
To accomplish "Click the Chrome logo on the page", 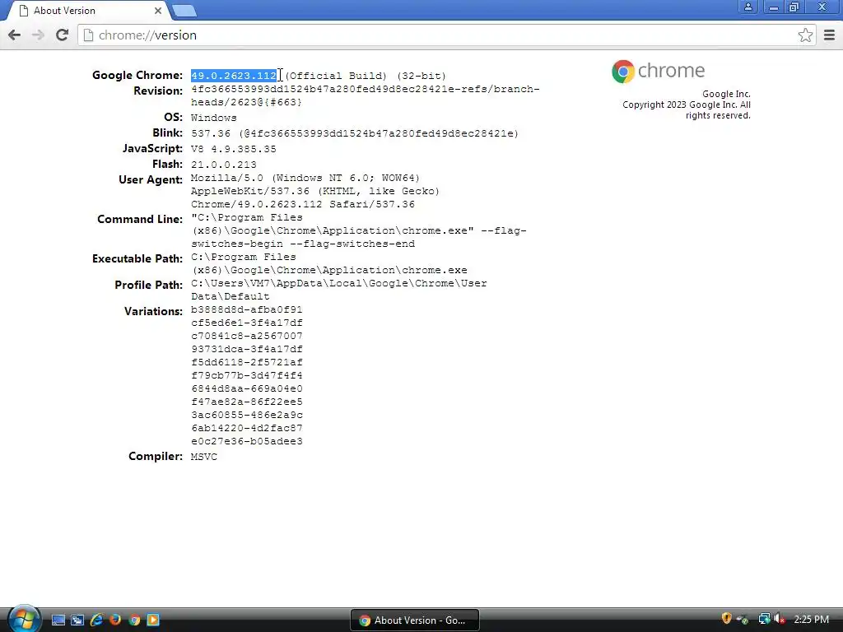I will point(658,71).
